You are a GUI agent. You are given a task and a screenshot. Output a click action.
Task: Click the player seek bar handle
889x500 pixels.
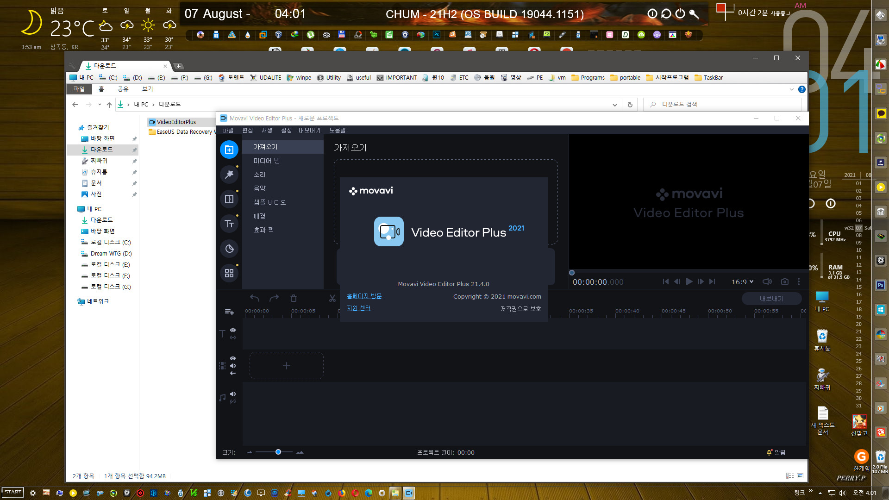coord(572,273)
